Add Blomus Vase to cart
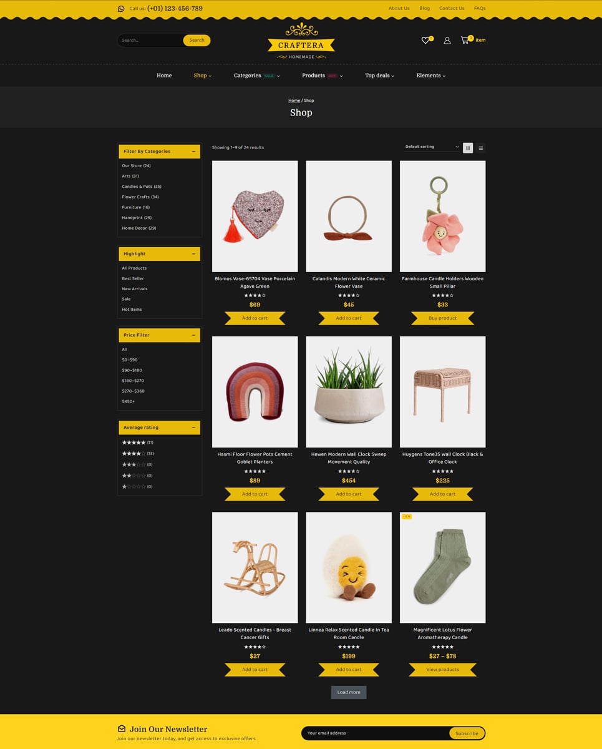The image size is (602, 749). coord(255,318)
